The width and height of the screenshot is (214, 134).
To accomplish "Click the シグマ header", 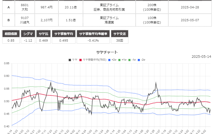I will point(28,33).
